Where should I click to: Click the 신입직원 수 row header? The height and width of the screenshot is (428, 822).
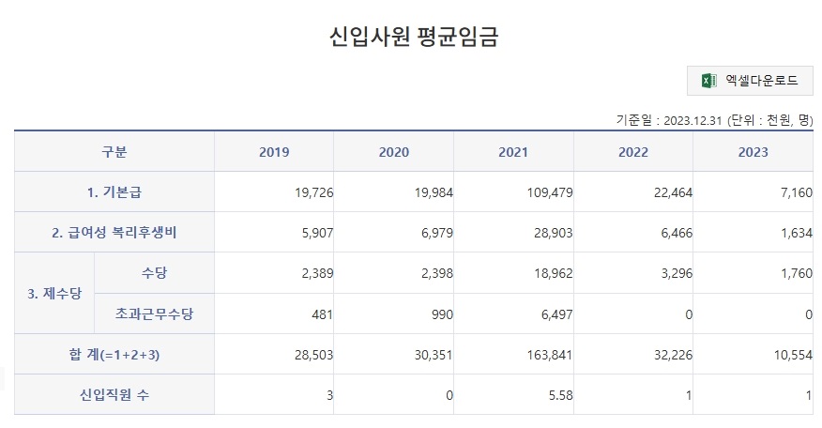[x=114, y=395]
